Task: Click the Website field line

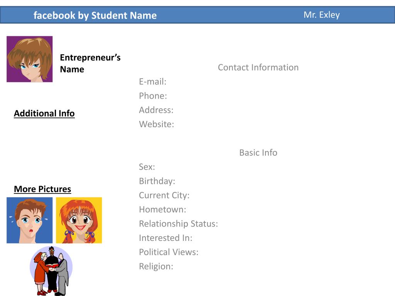Action: (x=157, y=124)
